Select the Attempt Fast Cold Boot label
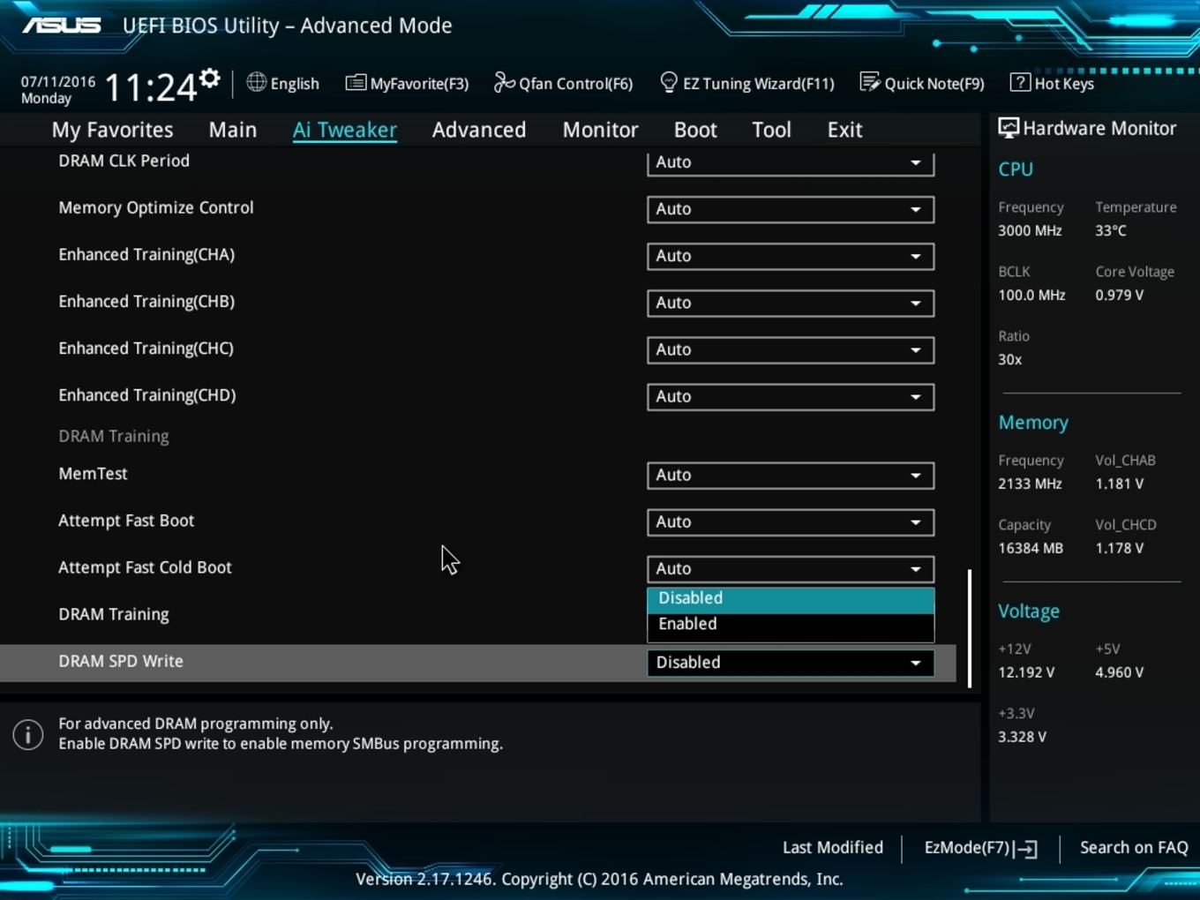Screen dimensions: 1200x900 coord(145,567)
